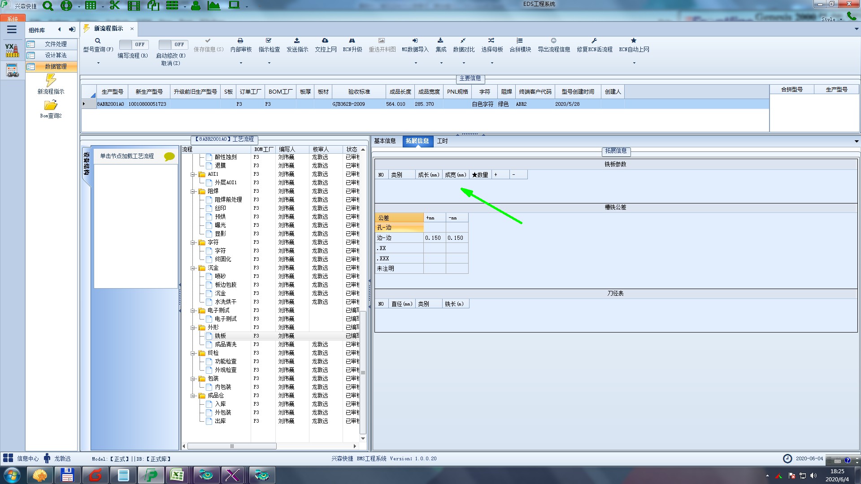
Task: Select main info row 8ABR2001A0
Action: click(x=425, y=104)
